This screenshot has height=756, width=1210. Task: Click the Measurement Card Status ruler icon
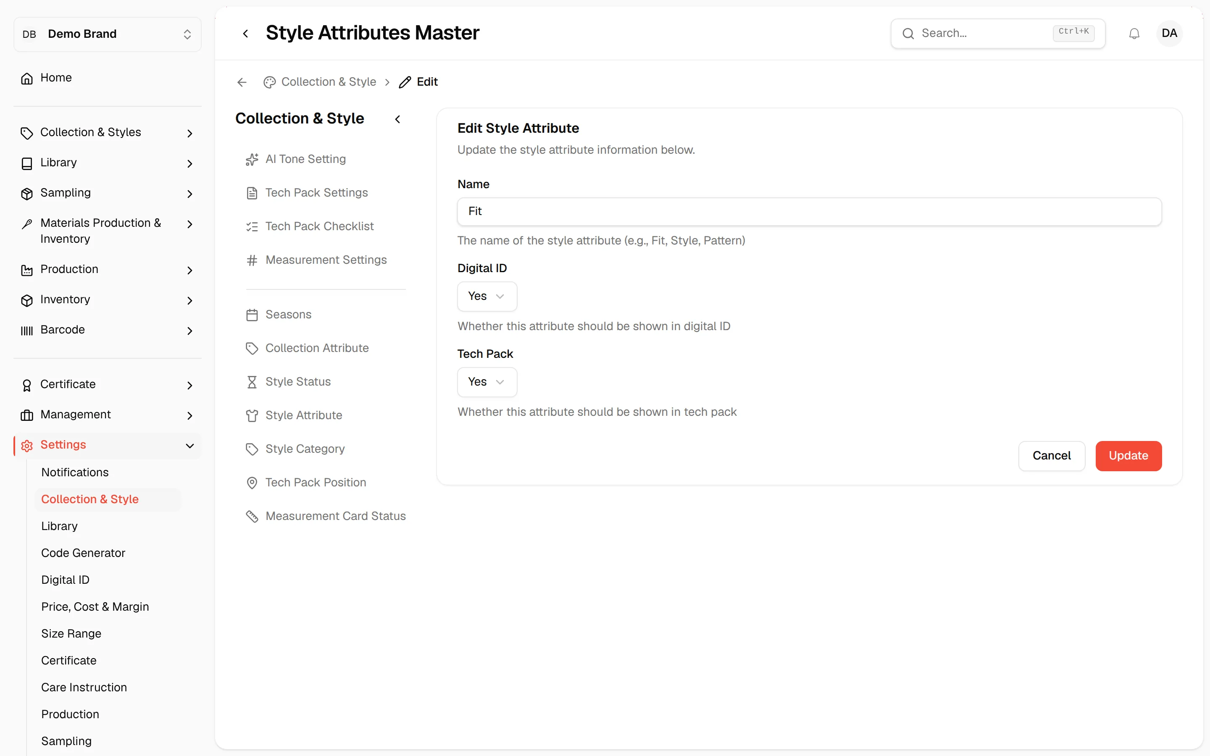pyautogui.click(x=252, y=516)
